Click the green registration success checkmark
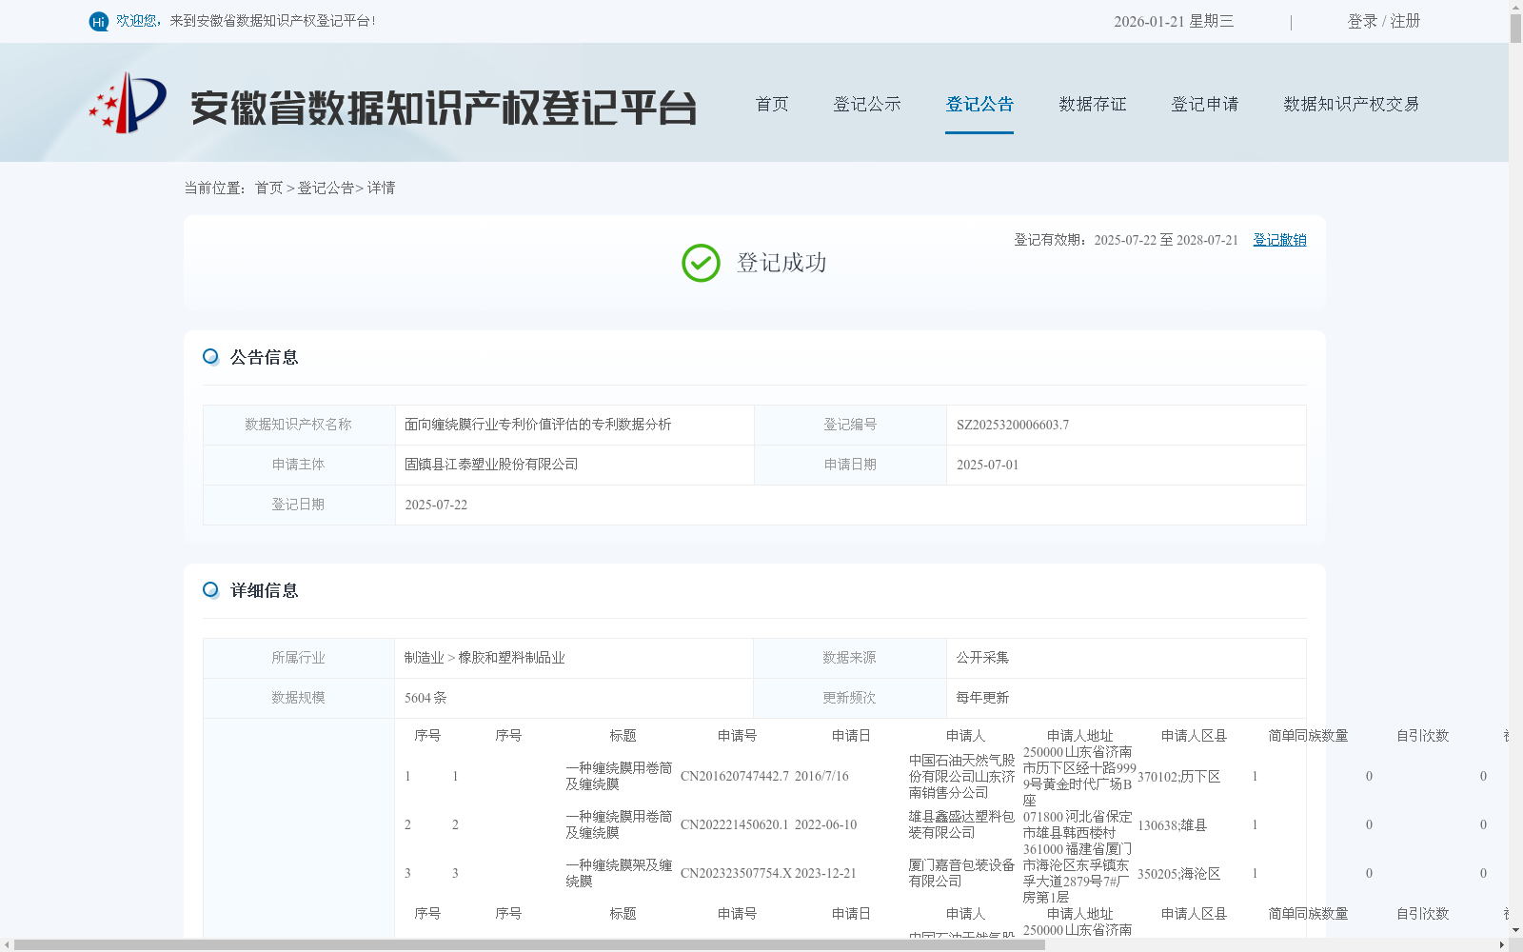This screenshot has width=1523, height=952. (x=701, y=263)
